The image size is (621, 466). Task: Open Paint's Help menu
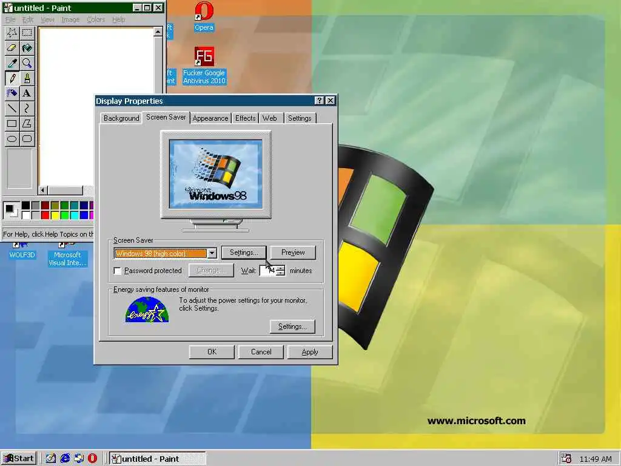click(x=118, y=19)
